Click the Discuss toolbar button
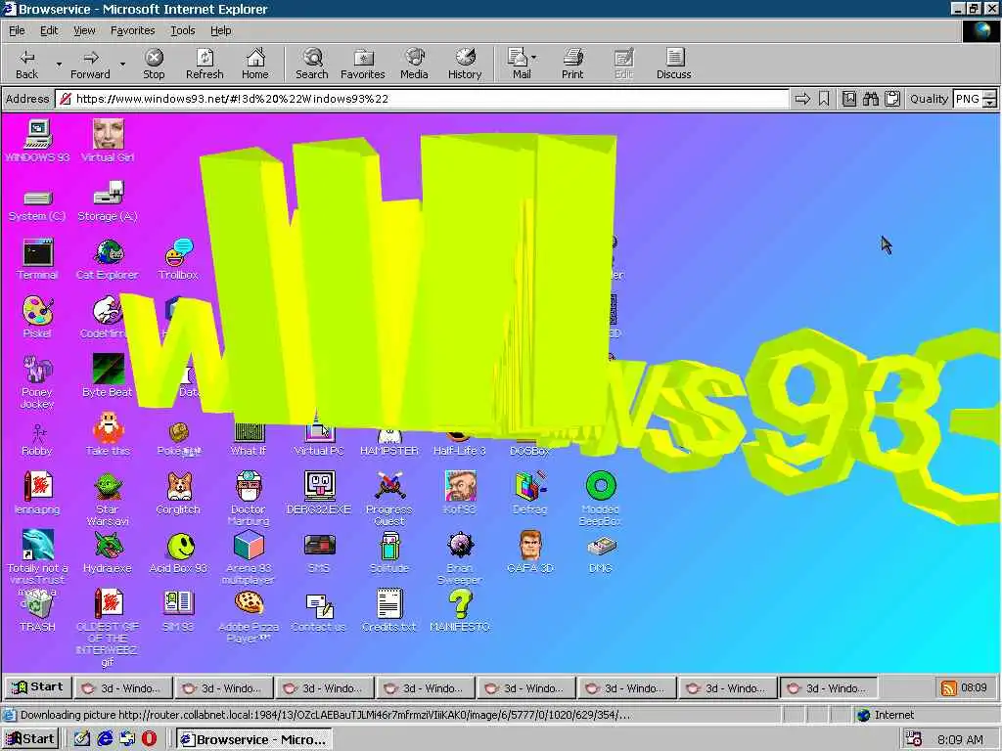The image size is (1002, 751). pyautogui.click(x=673, y=64)
